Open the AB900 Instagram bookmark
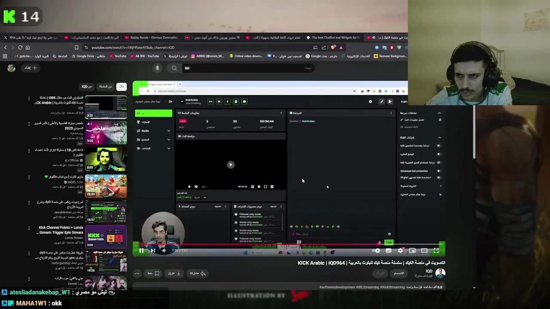Screen dimensions: 550x309 [x=208, y=56]
